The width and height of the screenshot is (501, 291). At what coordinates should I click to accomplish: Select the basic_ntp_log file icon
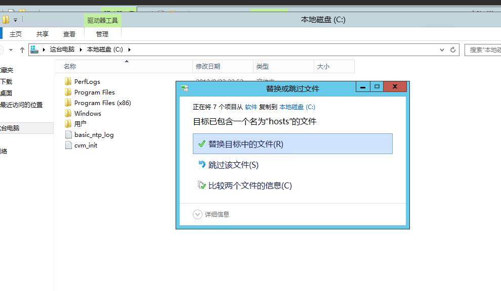(x=69, y=134)
